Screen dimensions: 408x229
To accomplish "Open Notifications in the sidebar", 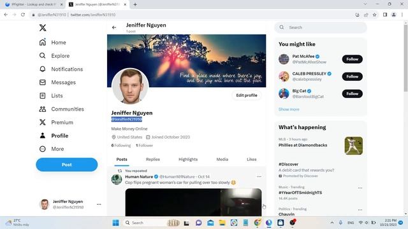I will click(x=61, y=69).
